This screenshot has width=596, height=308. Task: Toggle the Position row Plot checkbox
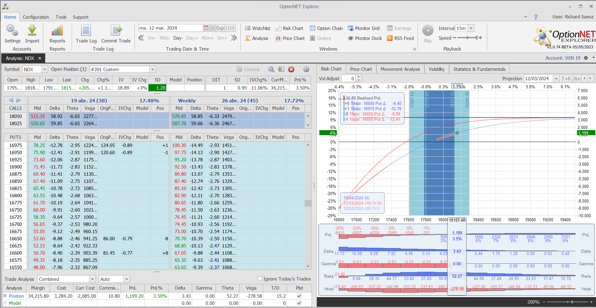(x=299, y=296)
